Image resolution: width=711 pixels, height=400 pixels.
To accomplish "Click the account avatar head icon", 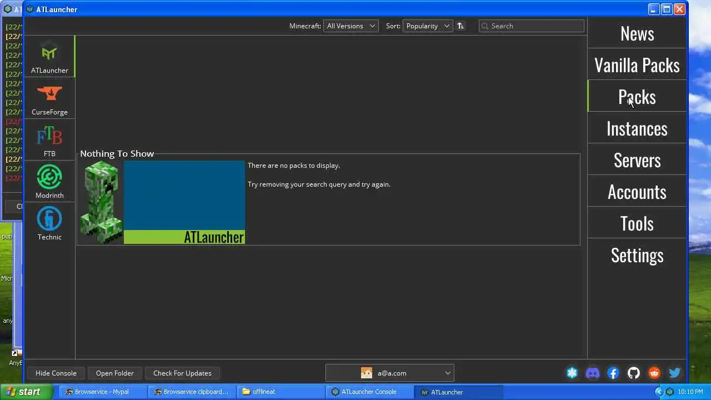I will click(367, 373).
